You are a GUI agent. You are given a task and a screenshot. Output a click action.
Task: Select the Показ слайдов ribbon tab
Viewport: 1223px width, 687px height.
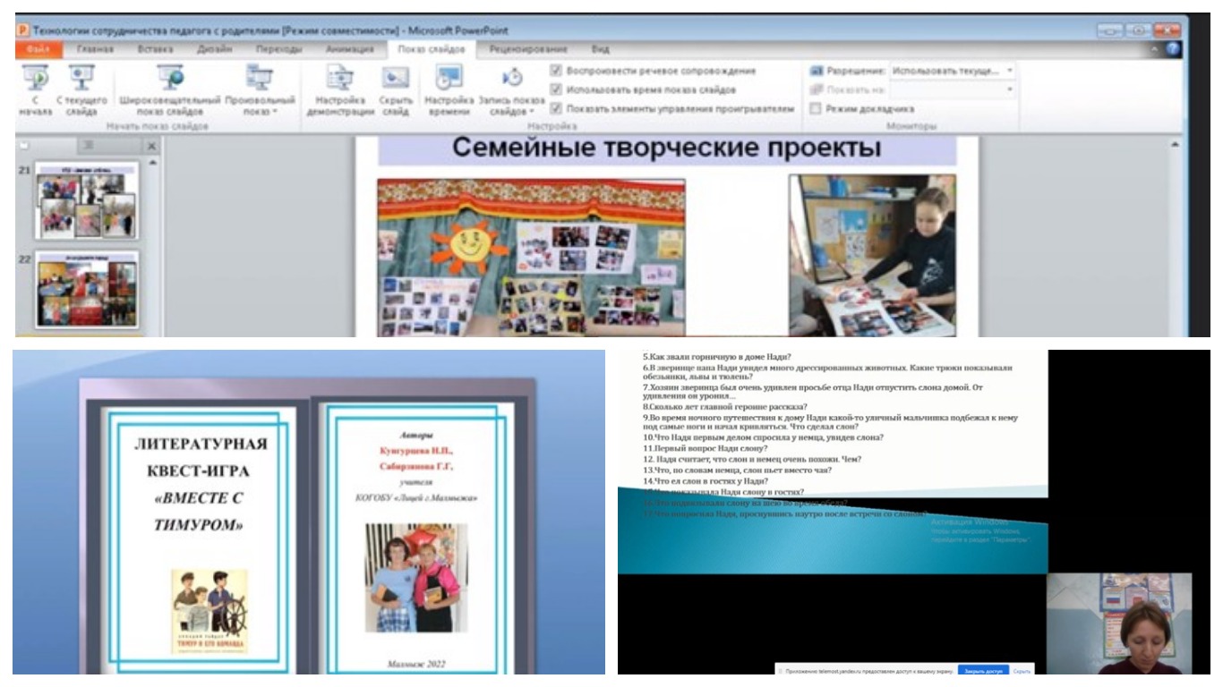pos(430,49)
